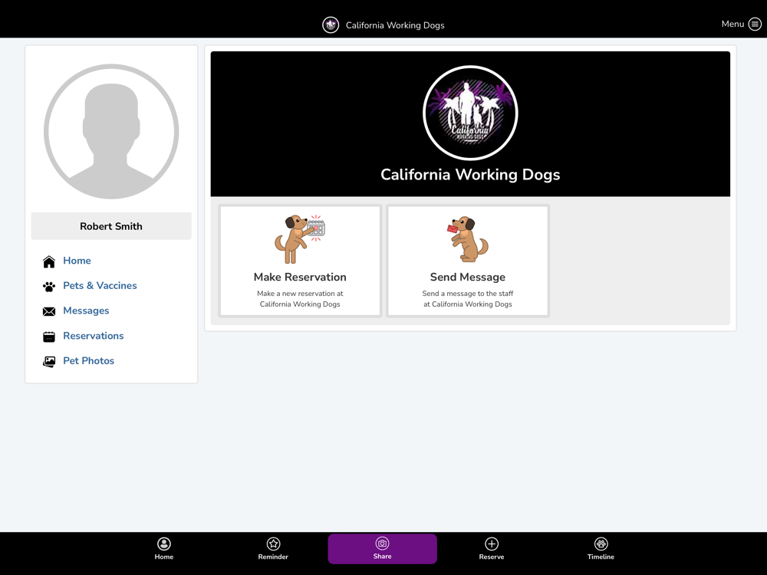
Task: Open the Reminder tab in bottom bar
Action: pos(273,549)
